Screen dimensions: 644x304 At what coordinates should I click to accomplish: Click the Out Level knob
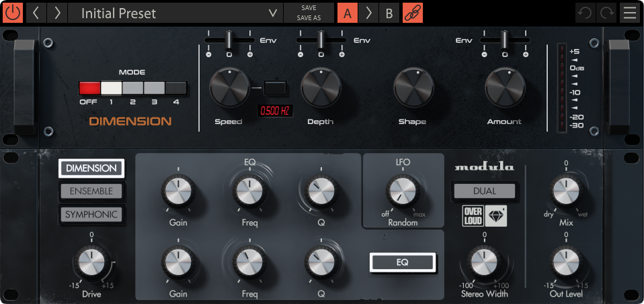[x=566, y=262]
